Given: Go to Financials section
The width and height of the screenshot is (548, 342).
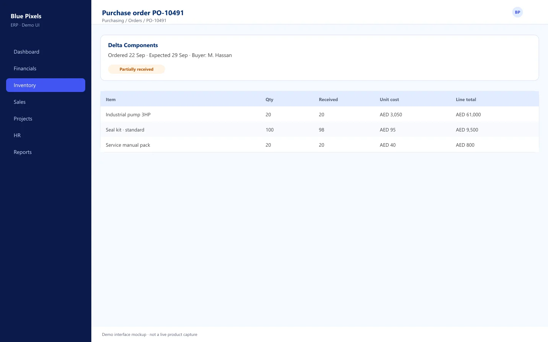Looking at the screenshot, I should [x=46, y=68].
